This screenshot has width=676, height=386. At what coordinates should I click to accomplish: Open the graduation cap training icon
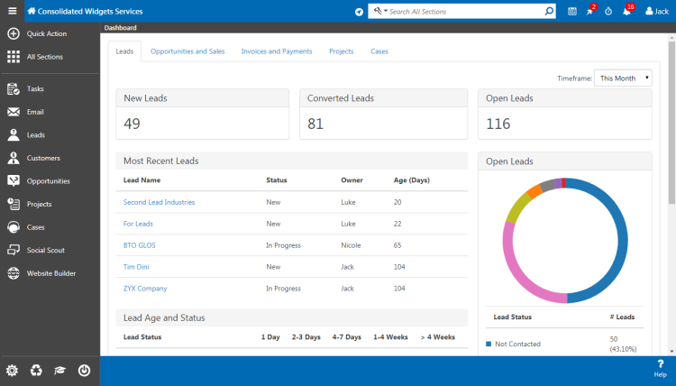(59, 370)
